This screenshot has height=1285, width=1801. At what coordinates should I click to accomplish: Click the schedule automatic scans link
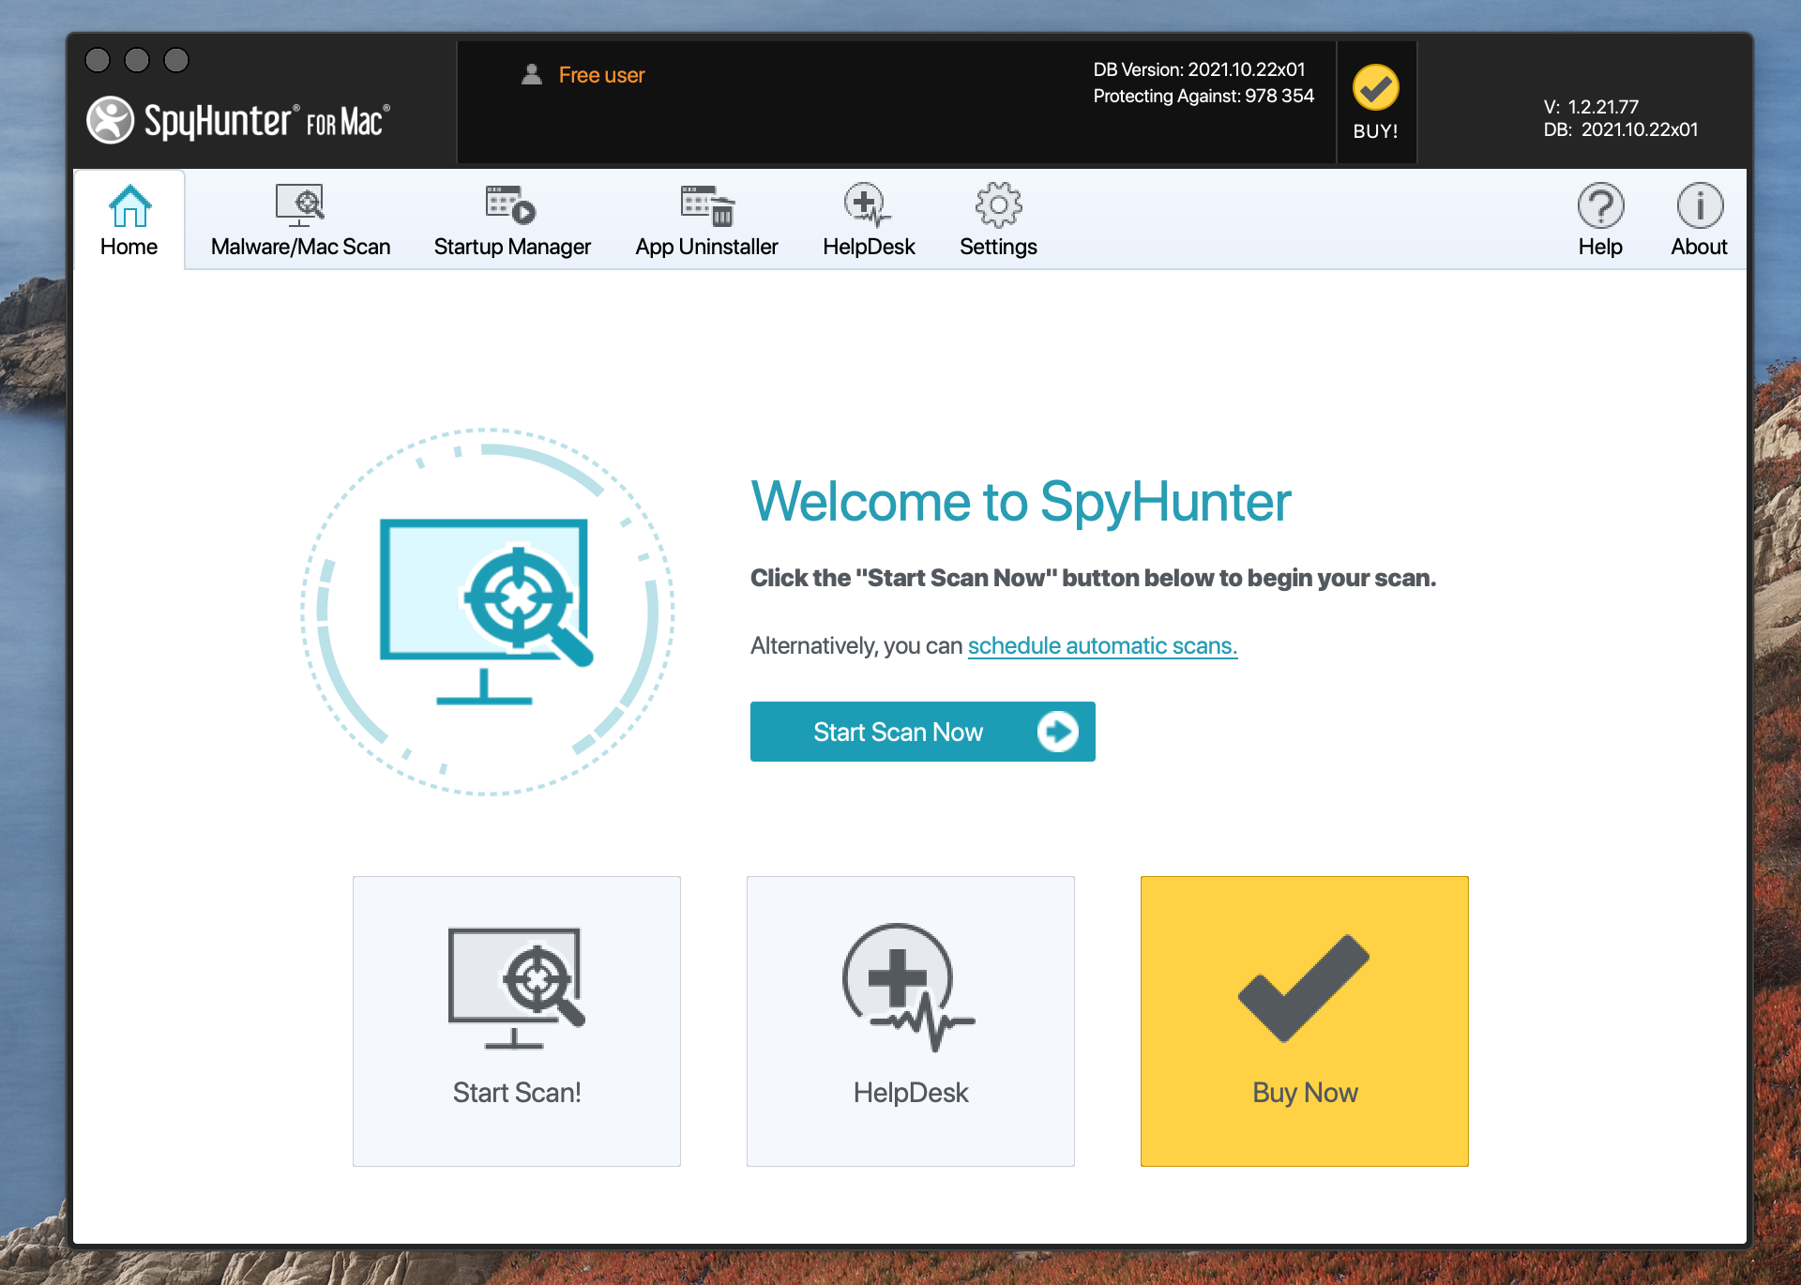click(1102, 645)
